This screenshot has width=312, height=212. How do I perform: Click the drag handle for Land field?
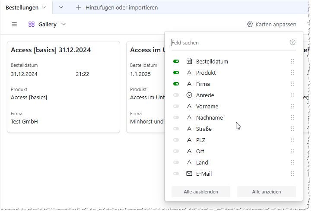293,162
